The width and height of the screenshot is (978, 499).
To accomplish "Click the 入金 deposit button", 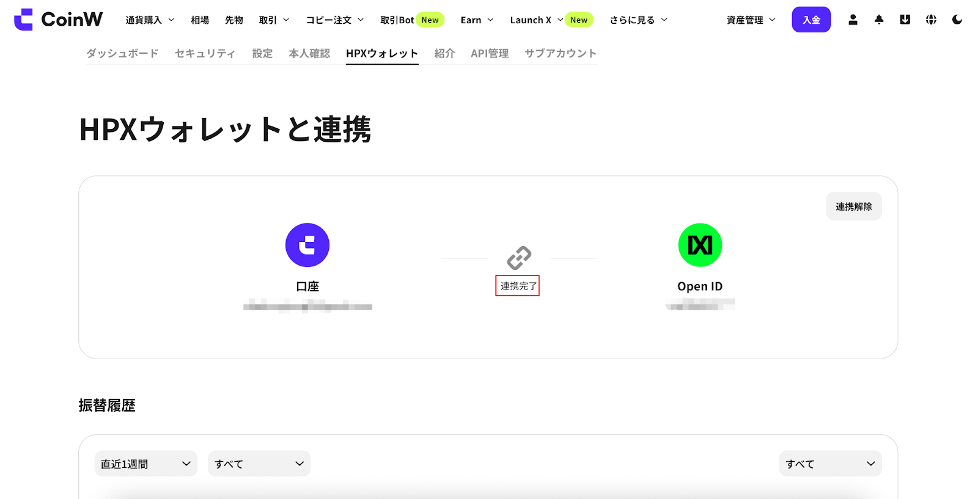I will 811,20.
